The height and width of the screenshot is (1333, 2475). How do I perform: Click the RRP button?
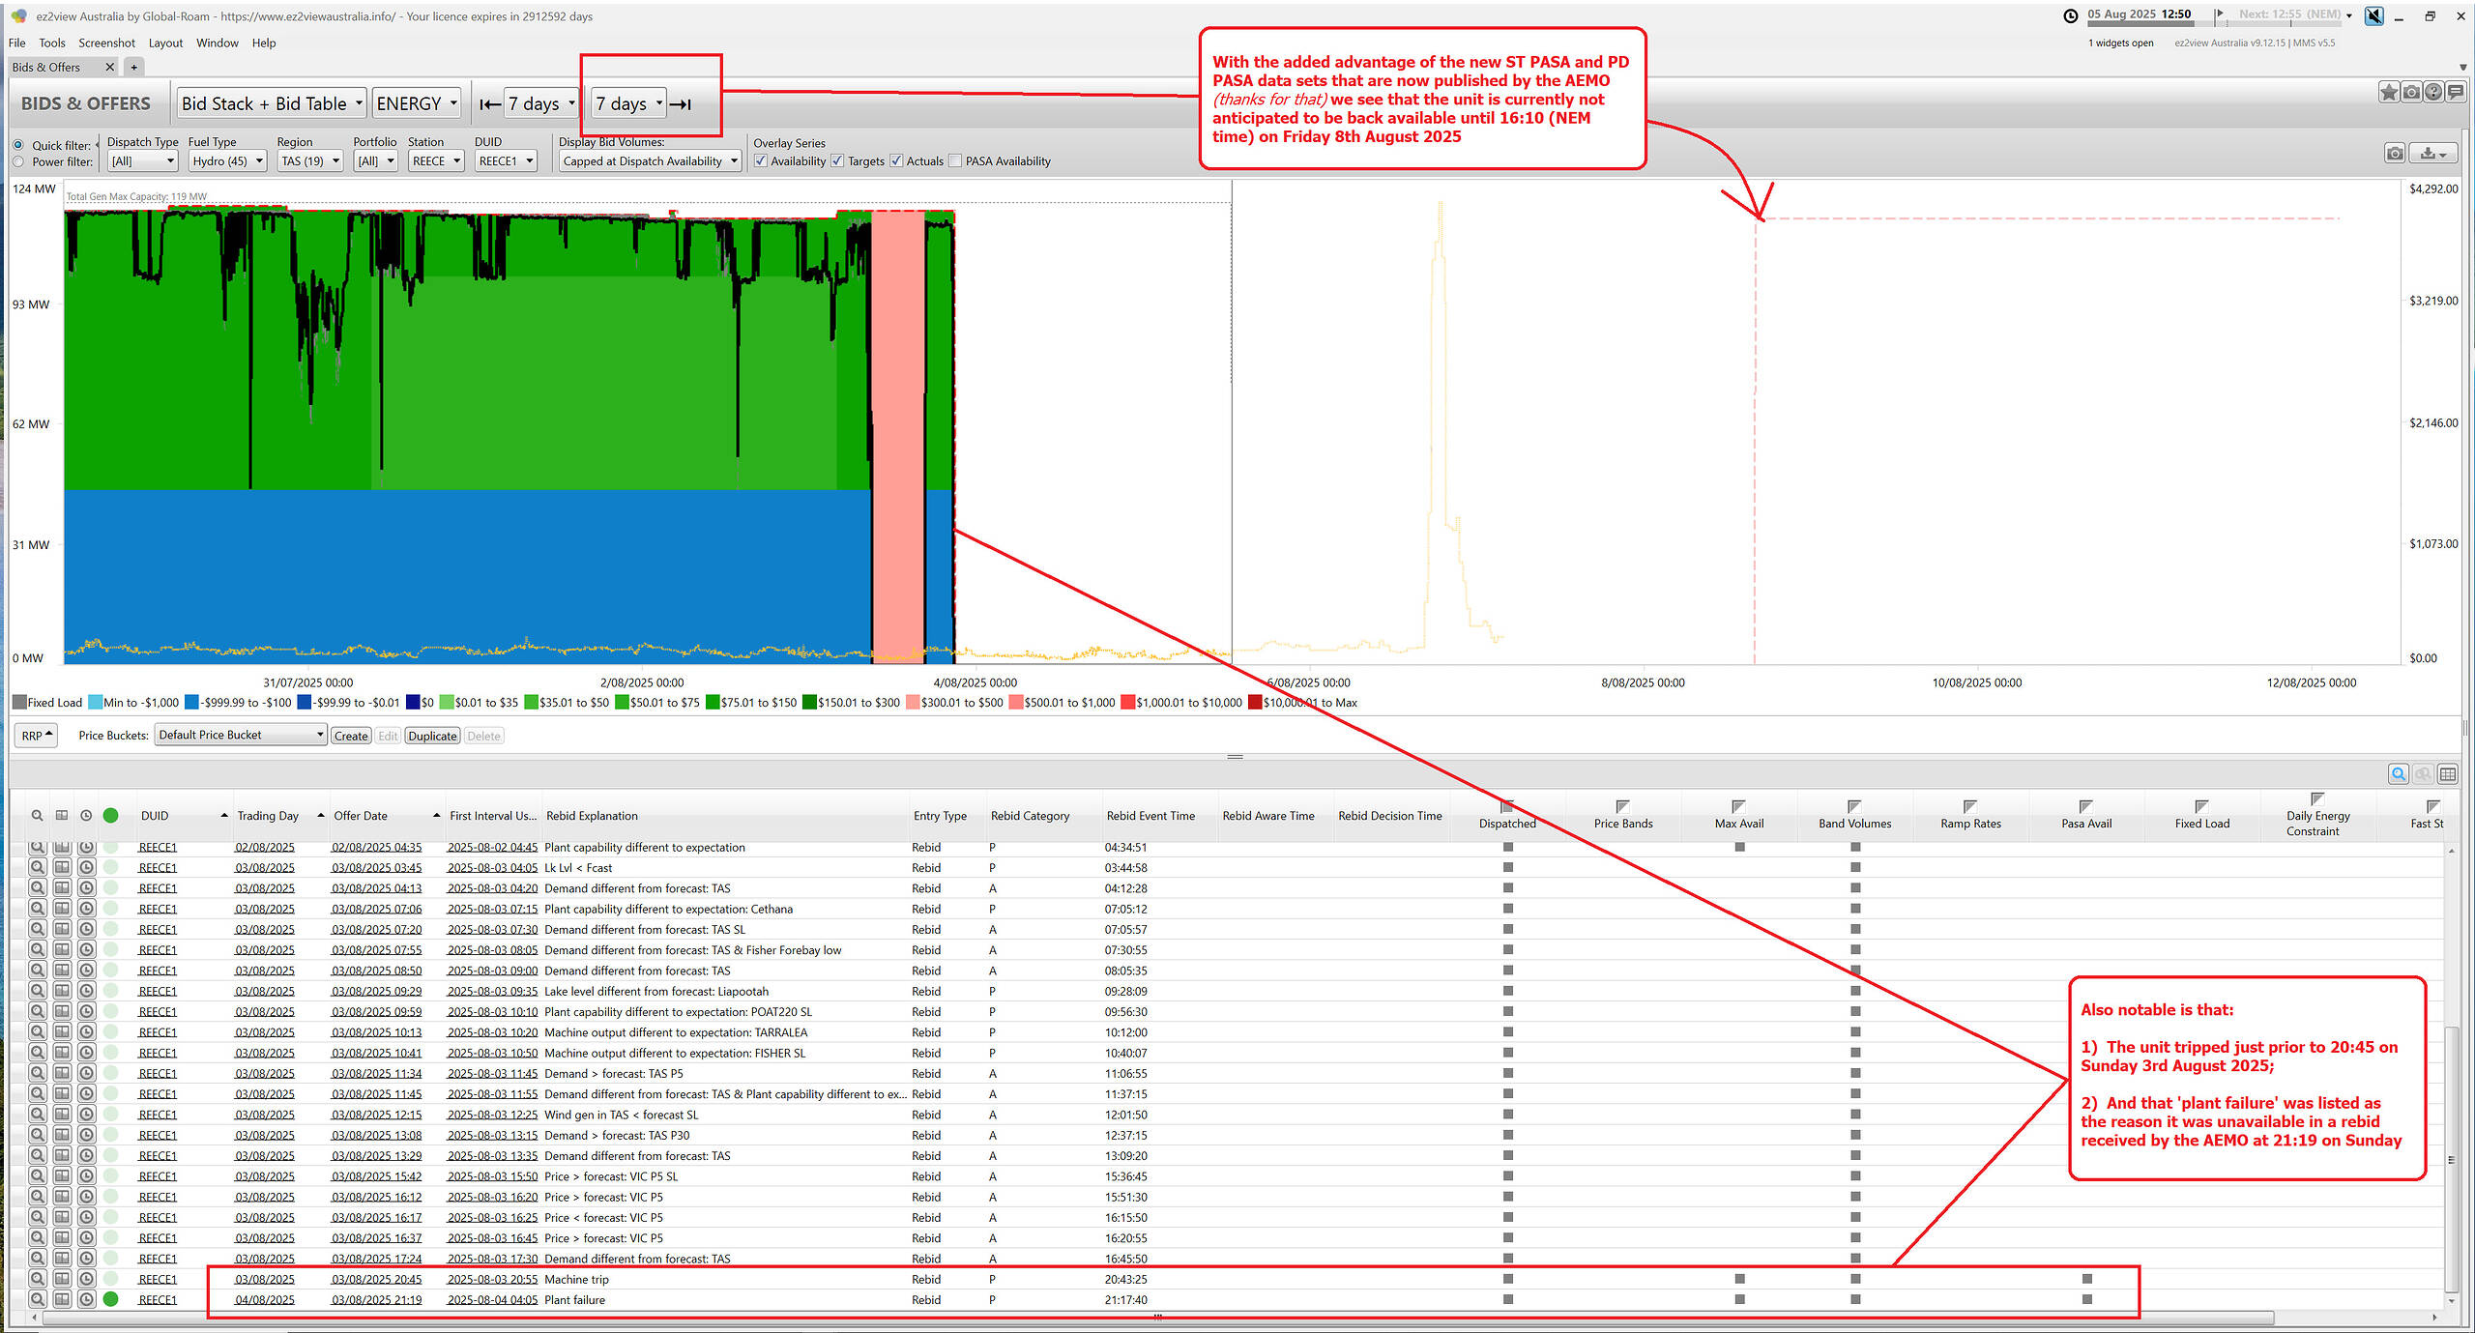37,736
